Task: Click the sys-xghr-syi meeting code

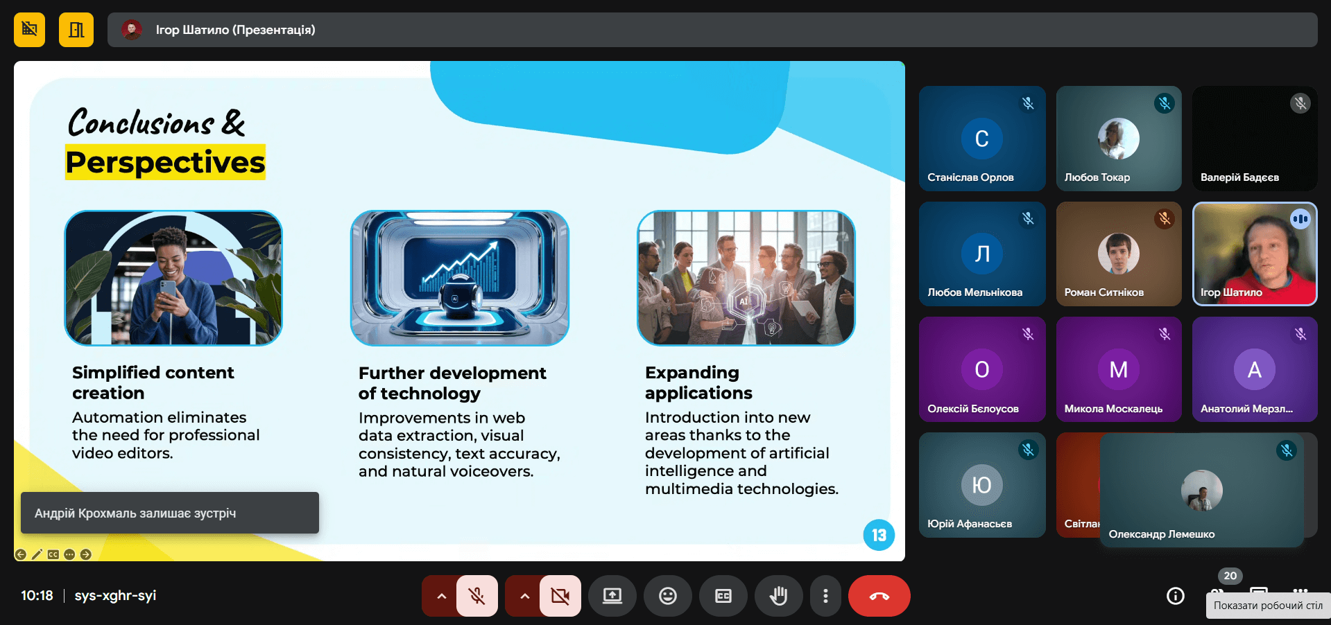Action: tap(115, 596)
